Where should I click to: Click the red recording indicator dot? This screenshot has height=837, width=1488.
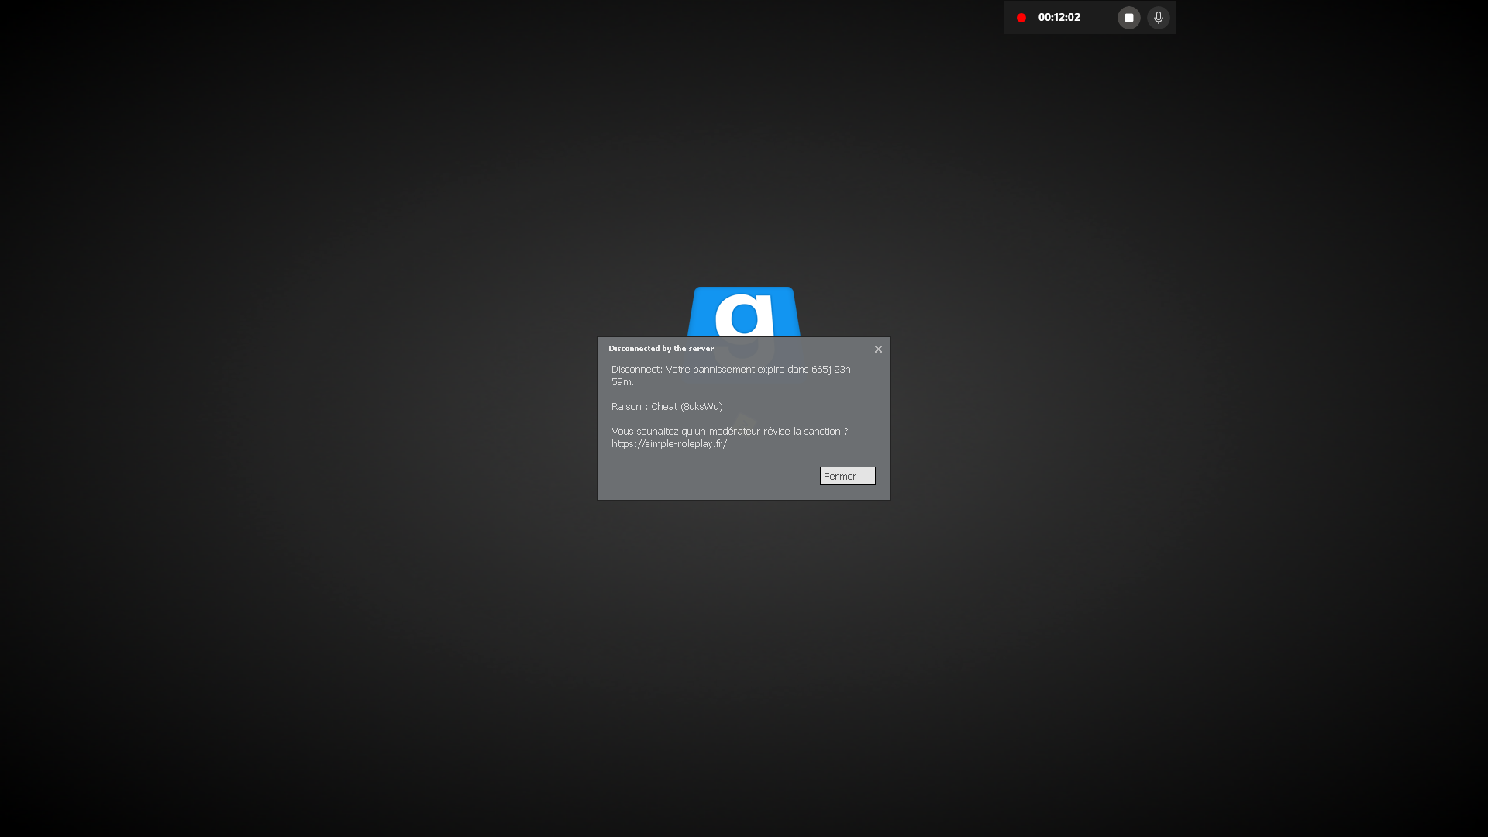(x=1021, y=18)
